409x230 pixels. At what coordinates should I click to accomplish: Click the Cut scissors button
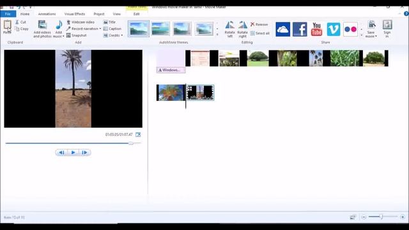coord(20,22)
